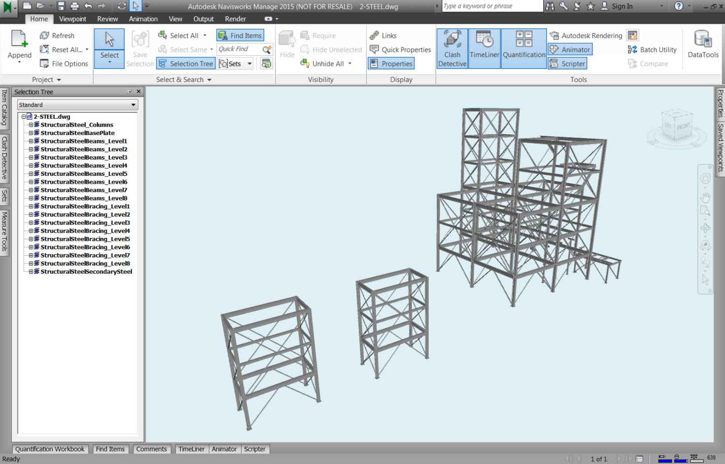The height and width of the screenshot is (464, 725).
Task: Open the TimeLiner tool
Action: click(484, 48)
